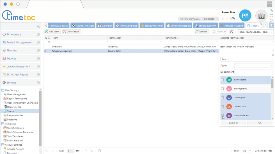Open help via top-right question mark icon
Viewport: 275px width, 154px height.
(271, 11)
